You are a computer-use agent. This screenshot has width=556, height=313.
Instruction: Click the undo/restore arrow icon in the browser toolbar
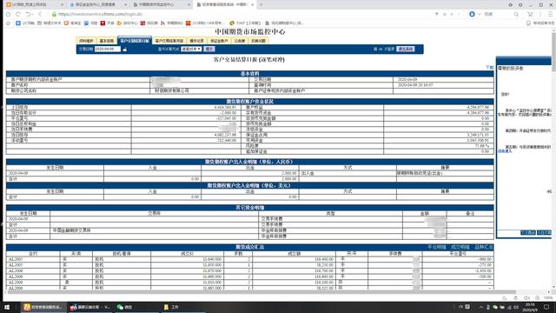point(28,14)
